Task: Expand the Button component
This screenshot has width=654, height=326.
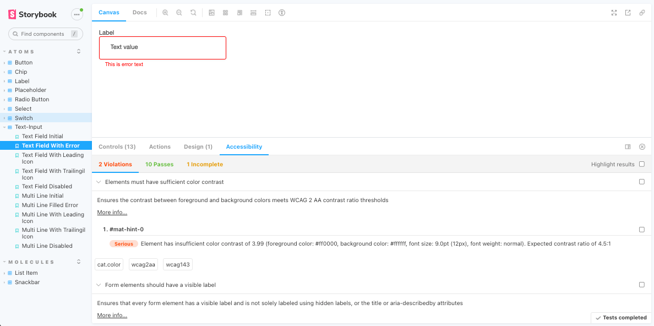Action: pyautogui.click(x=24, y=63)
